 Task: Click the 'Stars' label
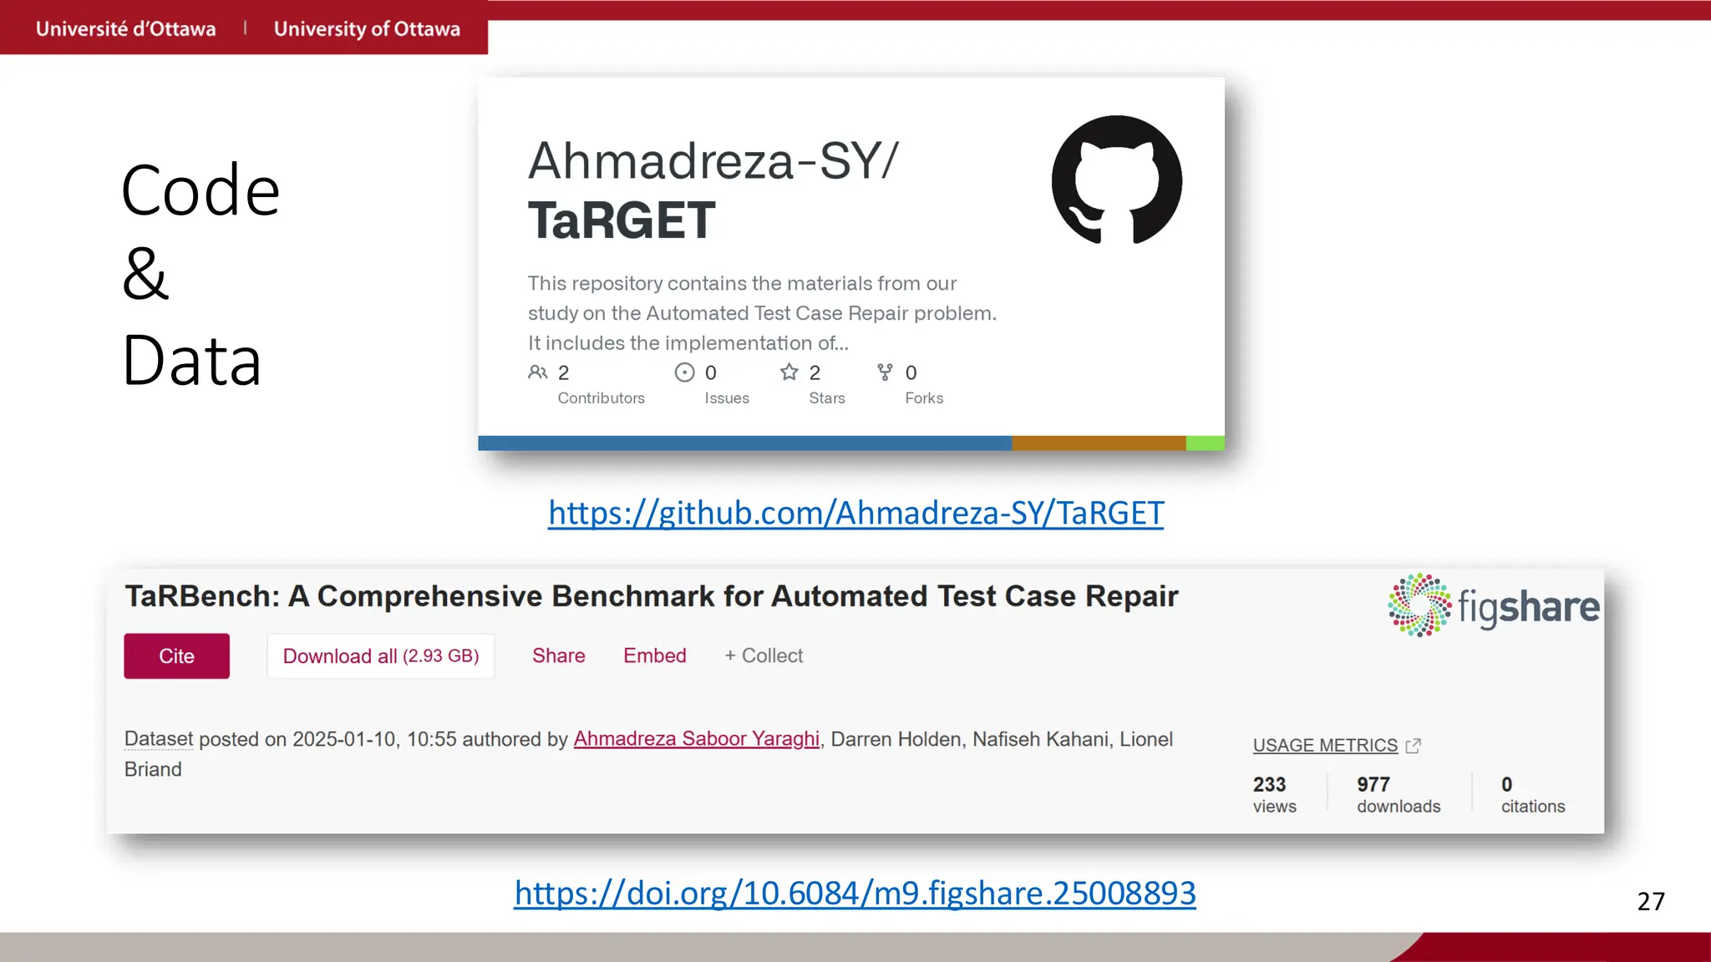point(827,398)
